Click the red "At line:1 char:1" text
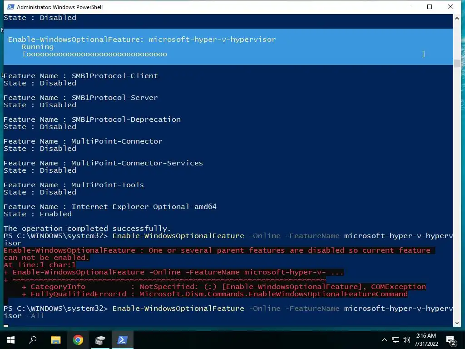The image size is (465, 349). pyautogui.click(x=40, y=265)
